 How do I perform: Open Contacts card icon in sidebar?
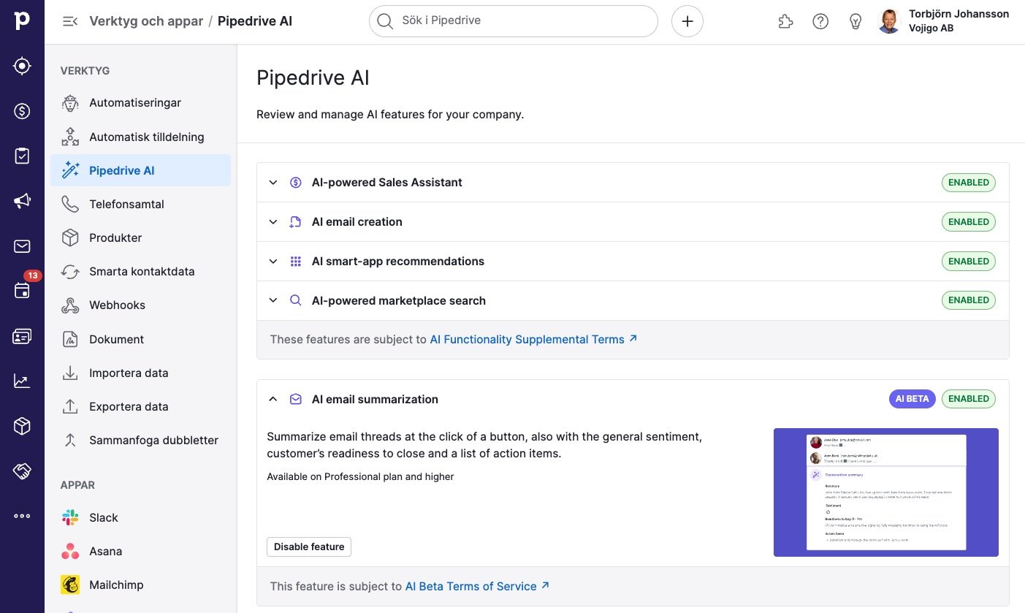click(x=22, y=336)
